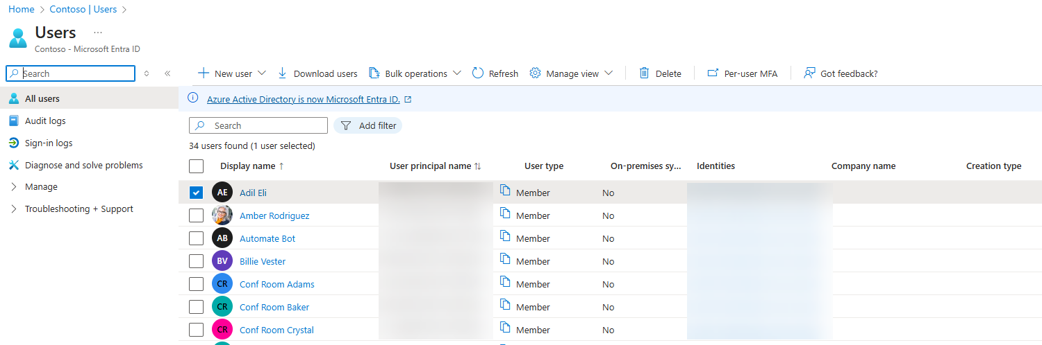This screenshot has height=345, width=1042.
Task: Copy the user principal name for Billie Vester
Action: pos(506,259)
